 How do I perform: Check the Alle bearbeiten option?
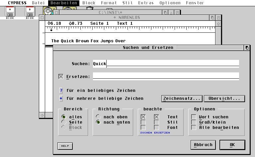194,128
